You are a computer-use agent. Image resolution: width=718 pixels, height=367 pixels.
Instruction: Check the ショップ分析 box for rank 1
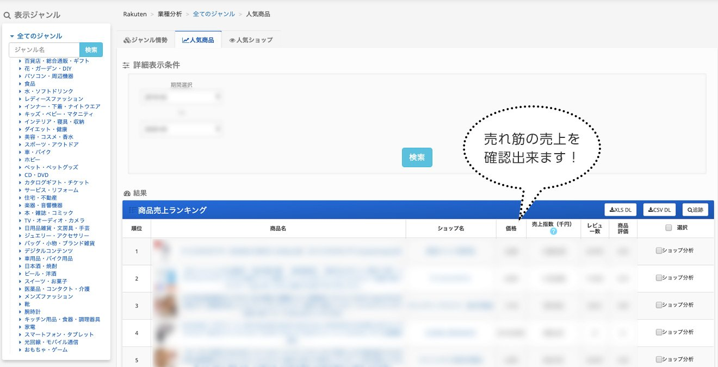pos(659,251)
